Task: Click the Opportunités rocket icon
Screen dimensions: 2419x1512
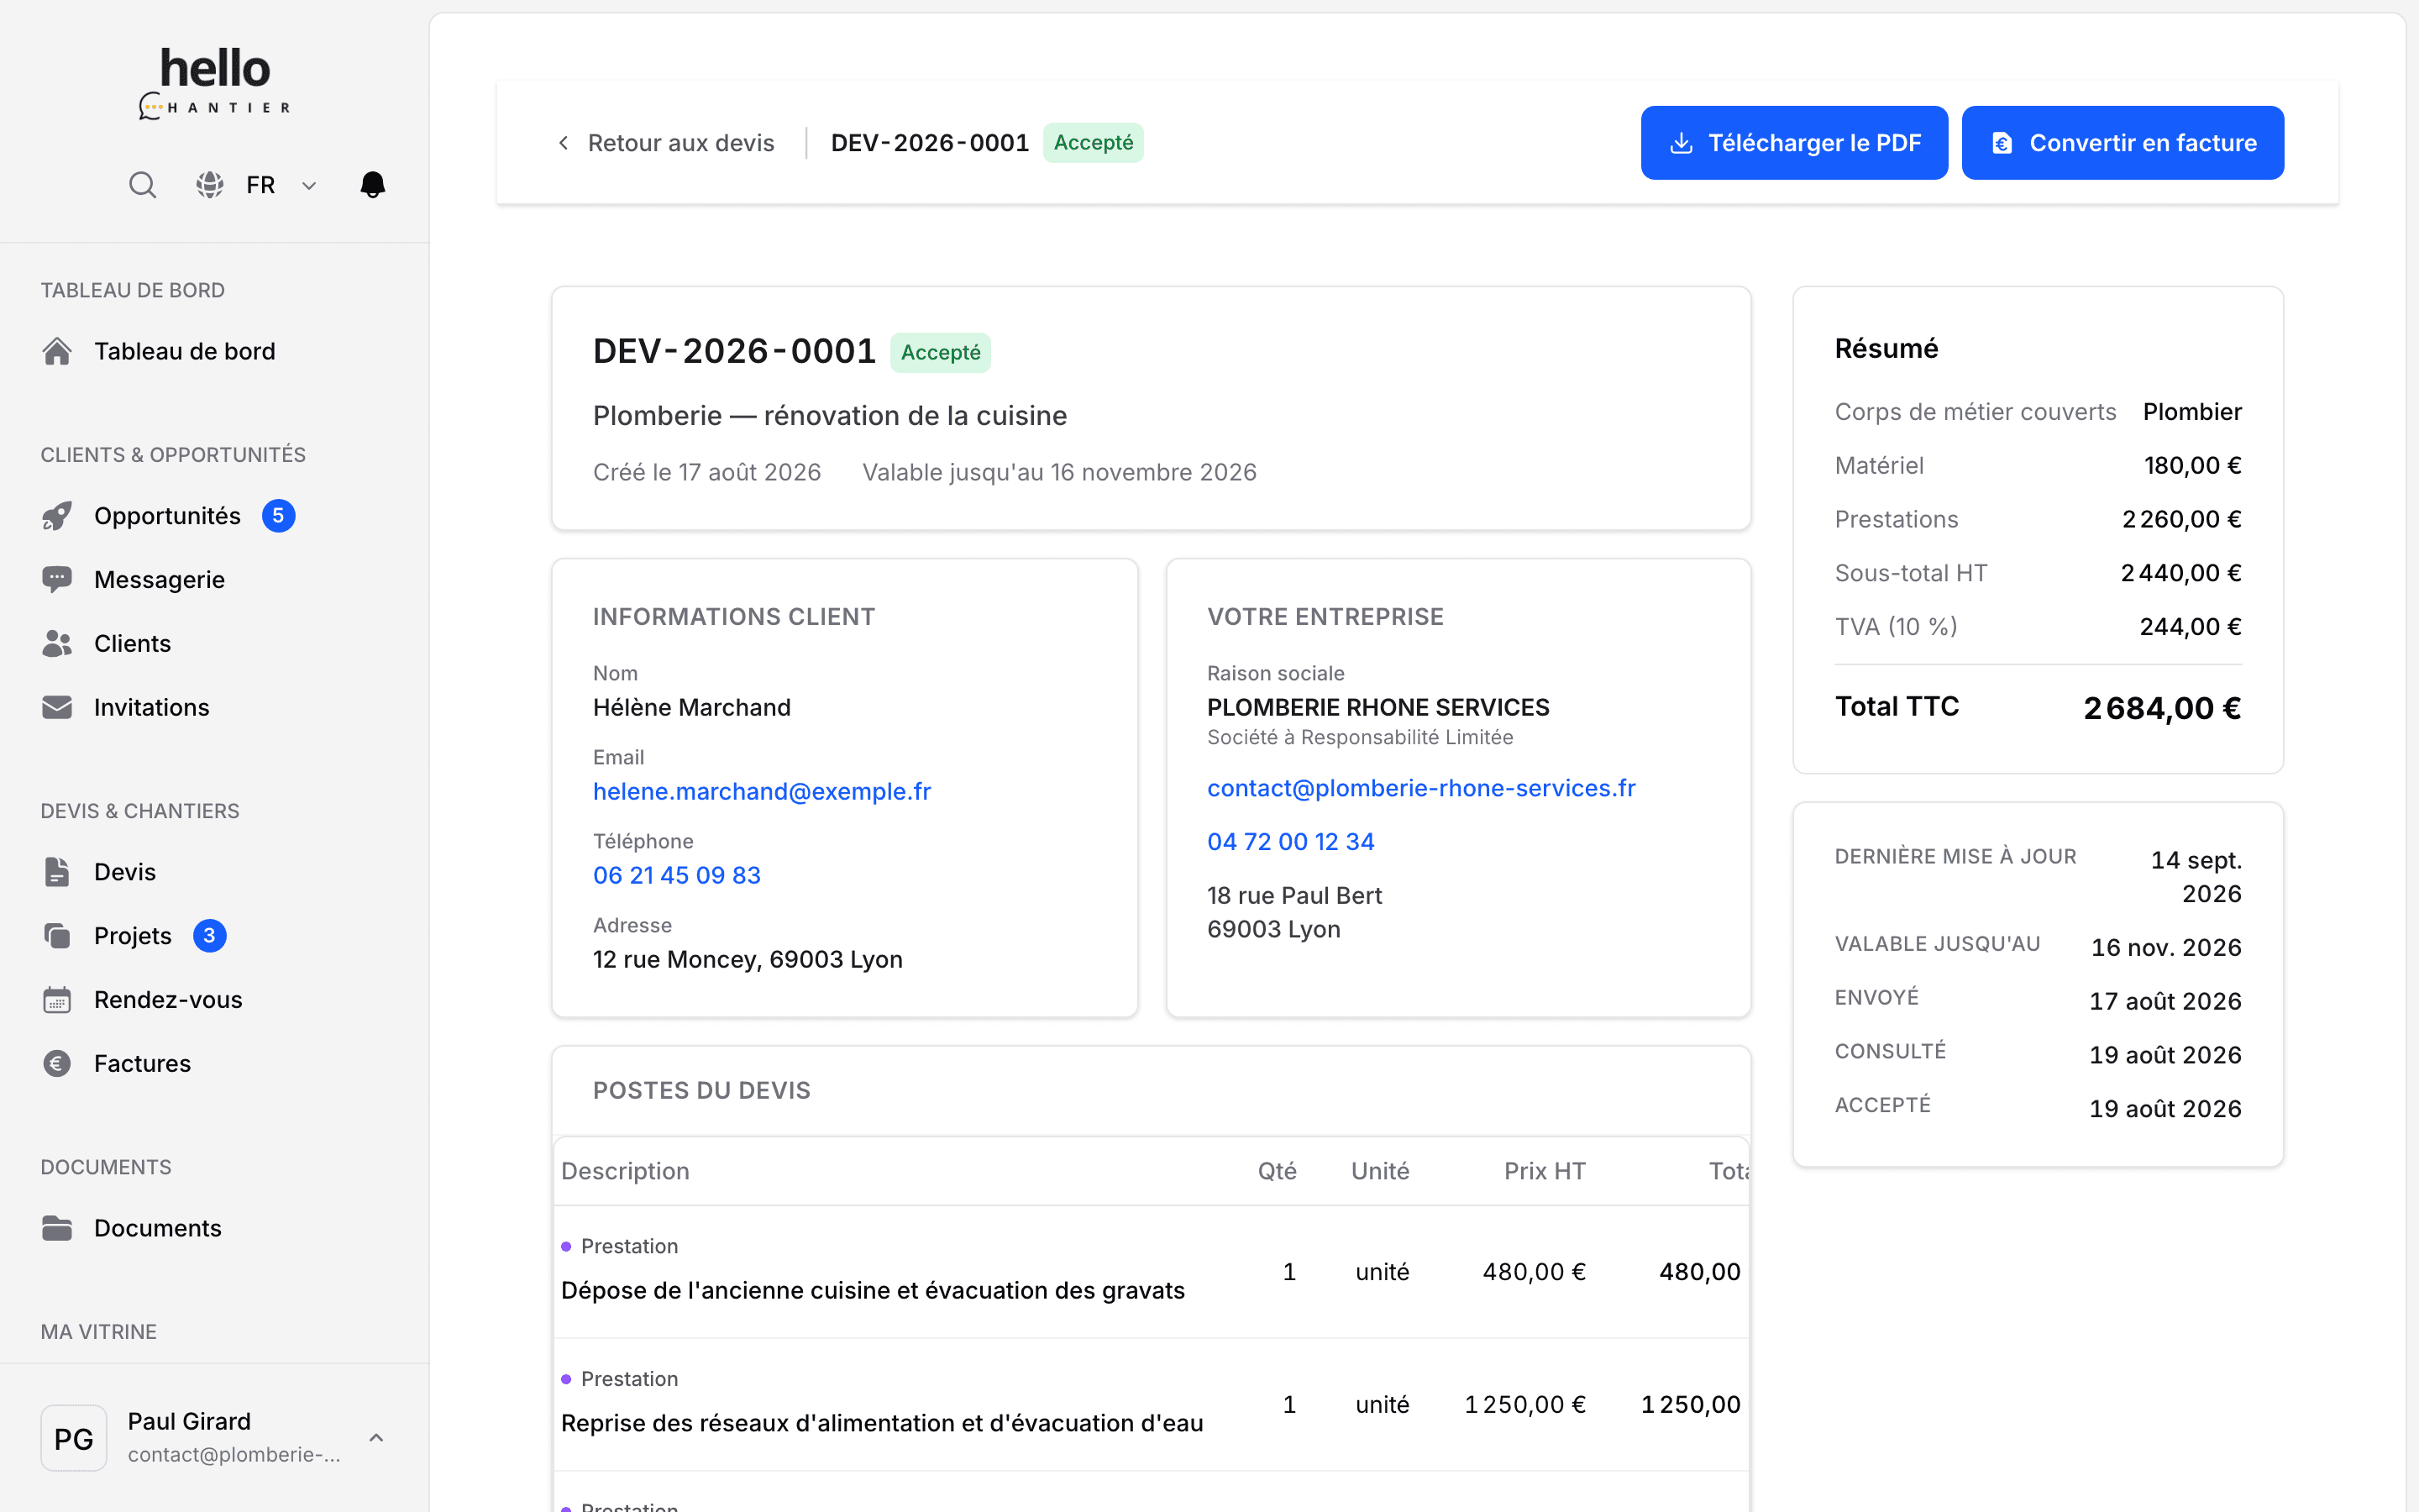Action: [57, 516]
